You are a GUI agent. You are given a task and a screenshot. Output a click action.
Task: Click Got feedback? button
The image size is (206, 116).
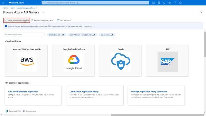pos(64,20)
